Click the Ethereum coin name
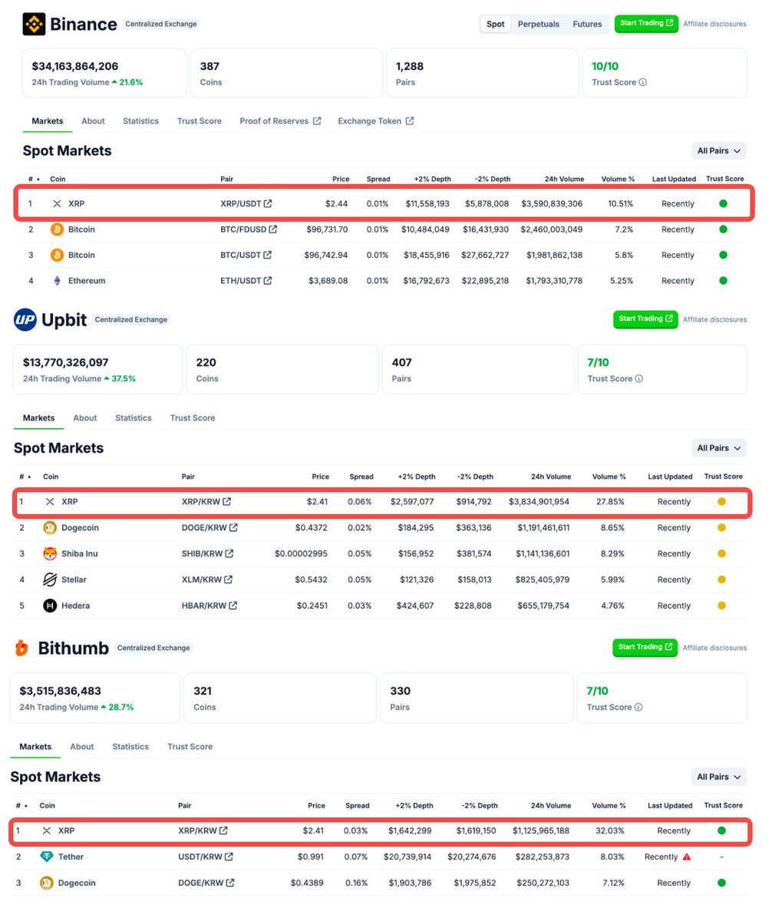Screen dimensions: 772x921 [x=87, y=281]
